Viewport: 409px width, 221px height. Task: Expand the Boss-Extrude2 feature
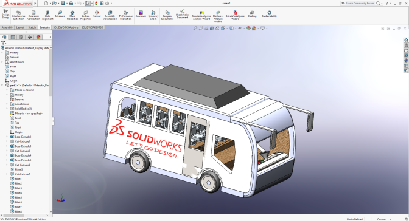point(7,137)
